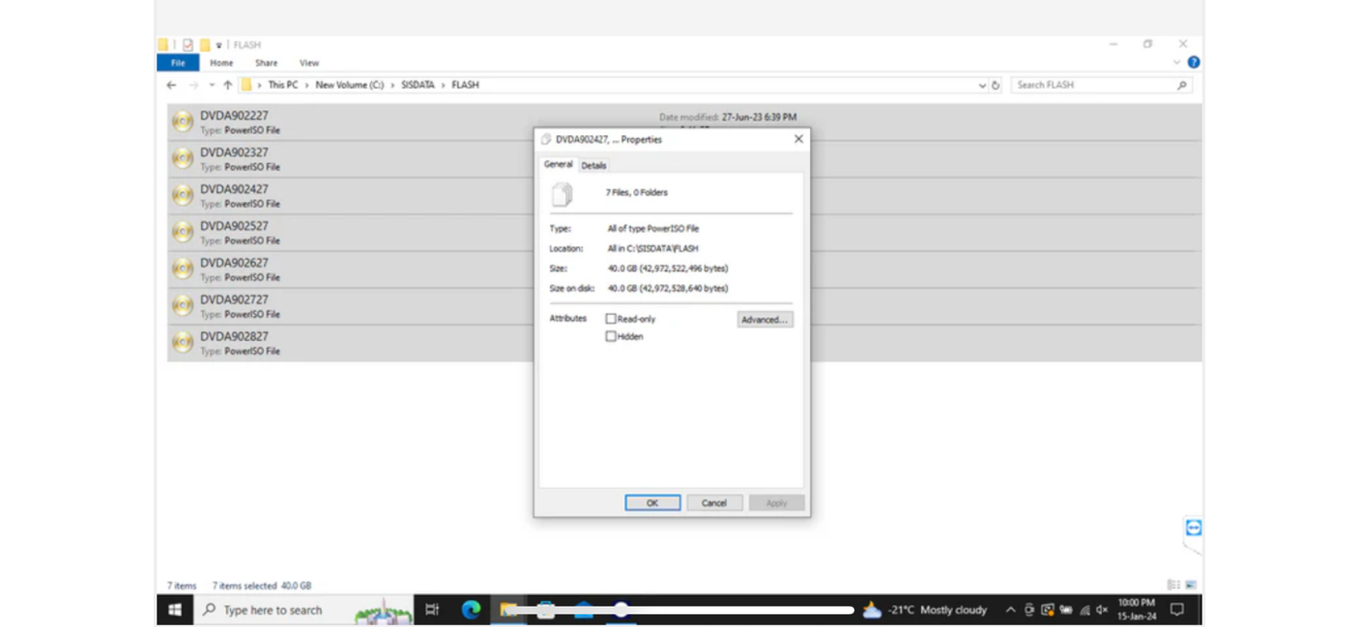Open the DVDA902227 PowerISO file icon
Viewport: 1359px width, 627px height.
tap(184, 121)
